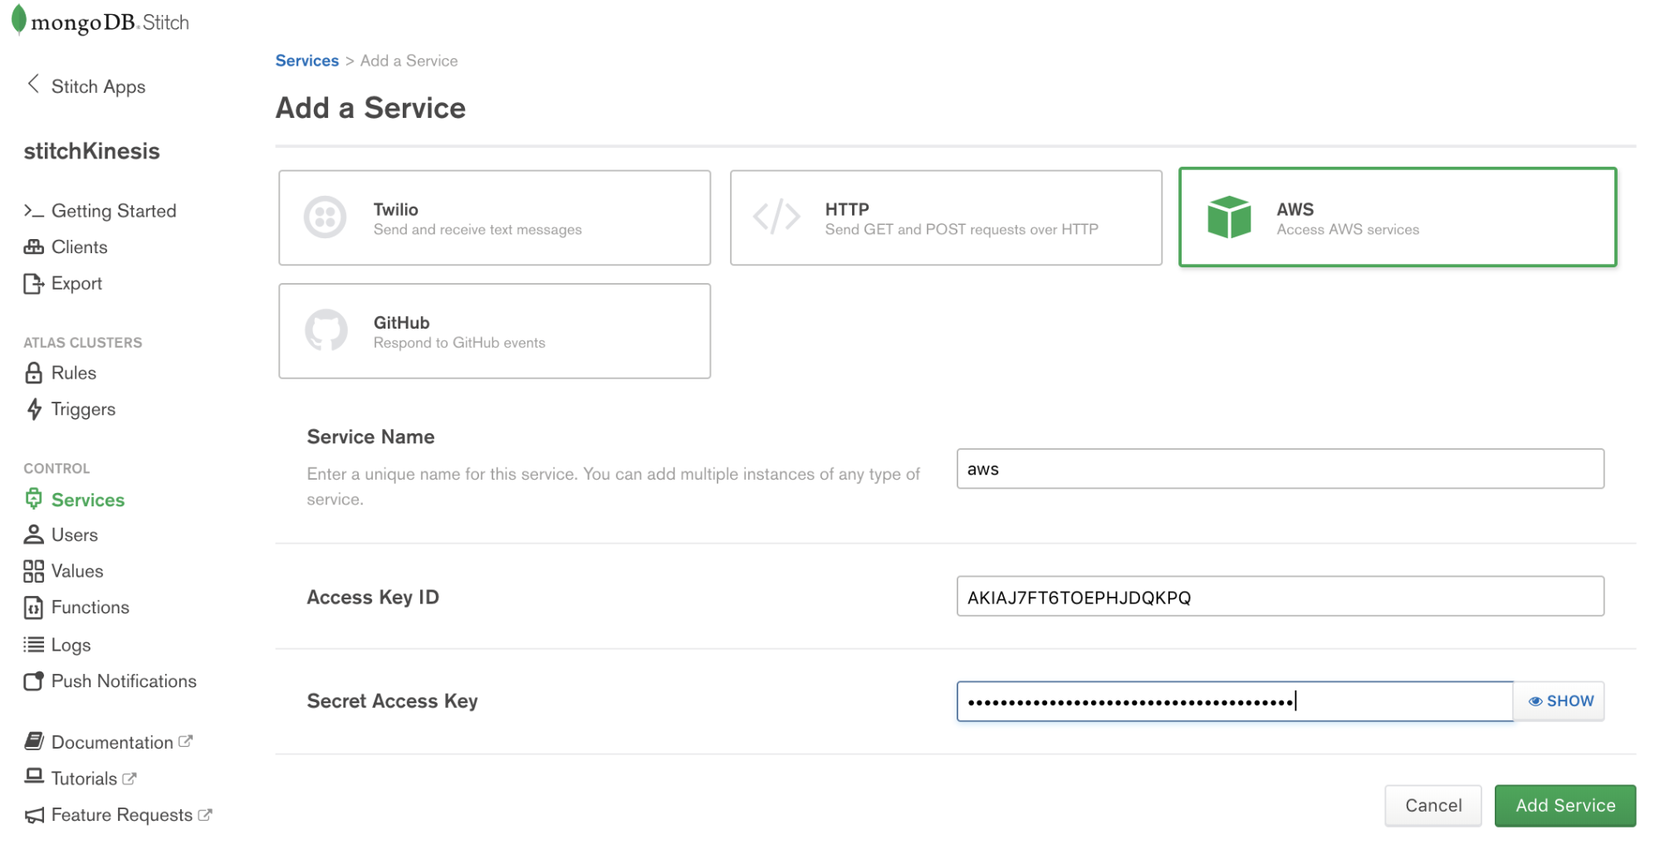Click the Users person icon
1660x864 pixels.
pyautogui.click(x=33, y=535)
